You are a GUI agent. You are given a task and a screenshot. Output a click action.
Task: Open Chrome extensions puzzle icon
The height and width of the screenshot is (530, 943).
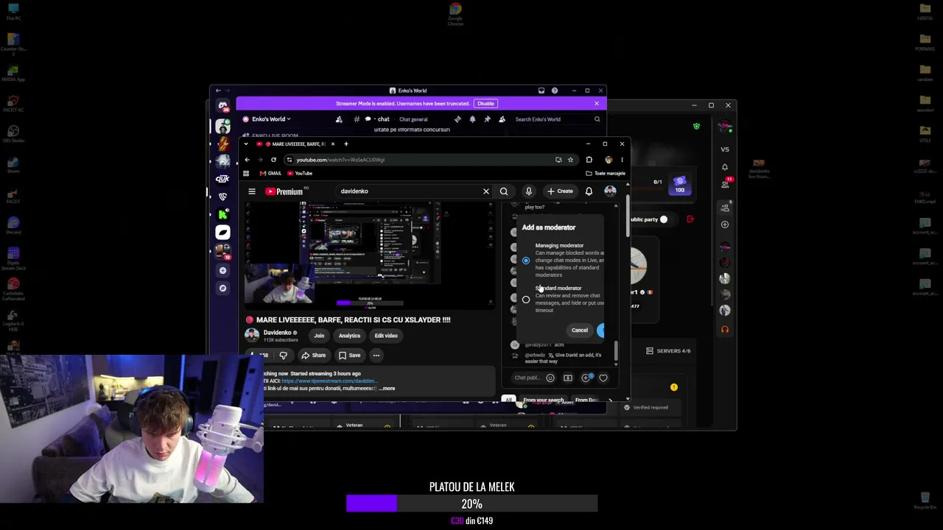(x=589, y=160)
